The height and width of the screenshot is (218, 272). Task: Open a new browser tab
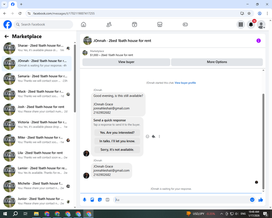click(x=21, y=4)
